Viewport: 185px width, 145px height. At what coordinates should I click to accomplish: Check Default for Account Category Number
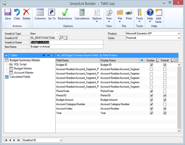(165, 104)
